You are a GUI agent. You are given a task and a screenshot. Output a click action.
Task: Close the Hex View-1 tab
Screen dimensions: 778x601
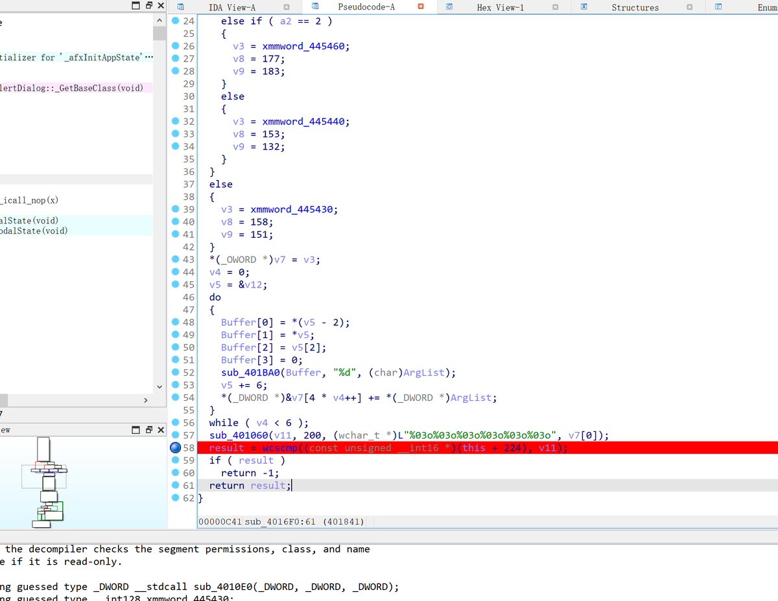pos(556,7)
